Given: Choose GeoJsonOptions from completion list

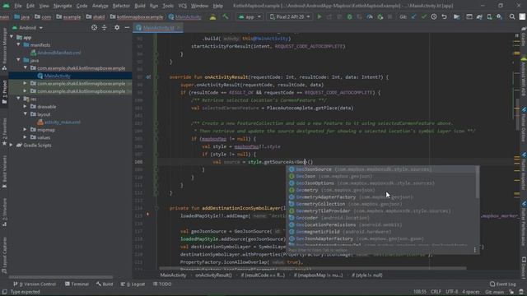Looking at the screenshot, I should pyautogui.click(x=381, y=183).
